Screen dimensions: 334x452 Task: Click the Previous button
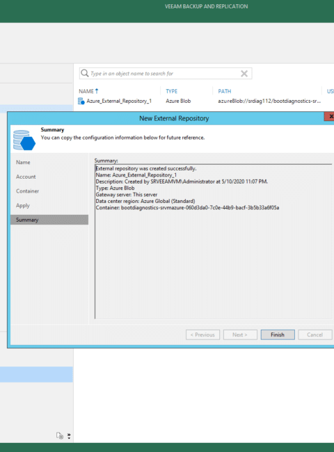point(202,334)
